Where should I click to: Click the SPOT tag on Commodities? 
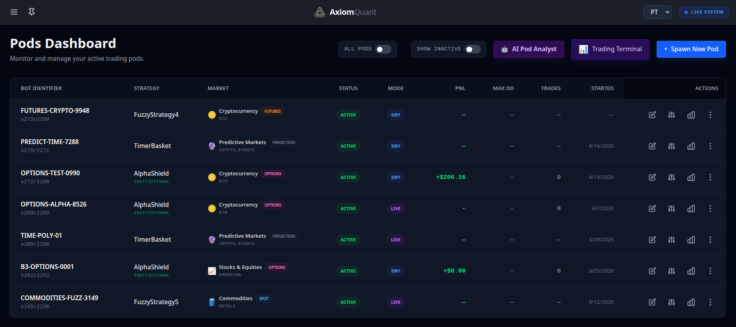264,299
